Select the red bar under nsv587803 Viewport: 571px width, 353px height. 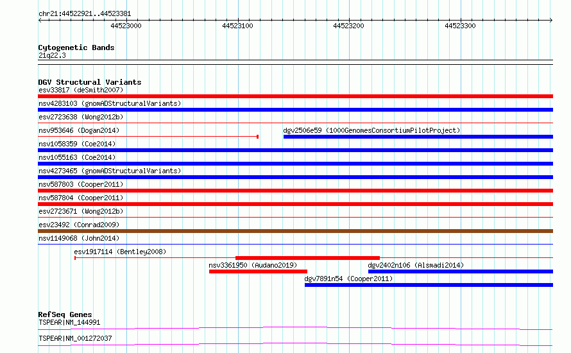point(295,191)
